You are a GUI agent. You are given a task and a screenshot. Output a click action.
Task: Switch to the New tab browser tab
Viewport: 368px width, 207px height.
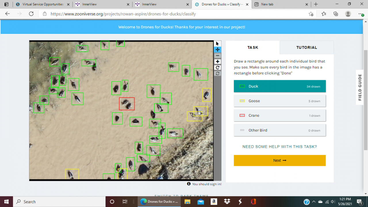pyautogui.click(x=281, y=4)
